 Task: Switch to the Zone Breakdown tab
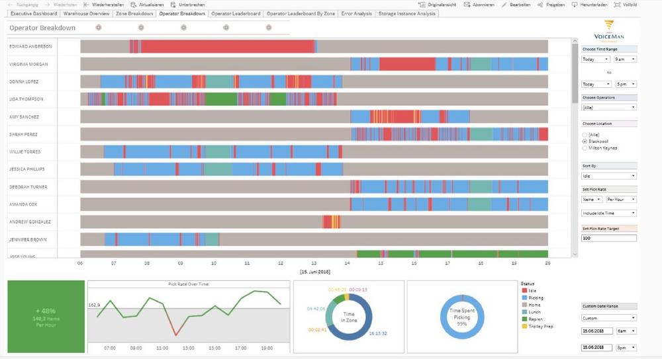134,13
